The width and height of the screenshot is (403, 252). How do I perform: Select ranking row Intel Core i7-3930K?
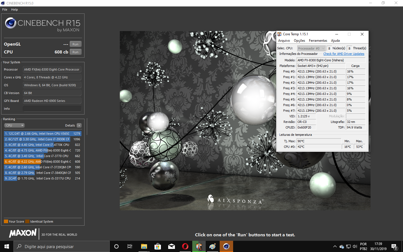point(43,139)
